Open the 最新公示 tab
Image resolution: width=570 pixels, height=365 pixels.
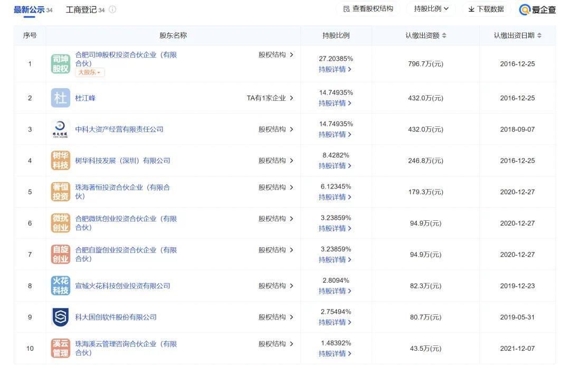(x=33, y=10)
